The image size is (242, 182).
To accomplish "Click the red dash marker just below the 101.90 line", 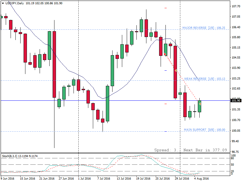I will 165,104.
